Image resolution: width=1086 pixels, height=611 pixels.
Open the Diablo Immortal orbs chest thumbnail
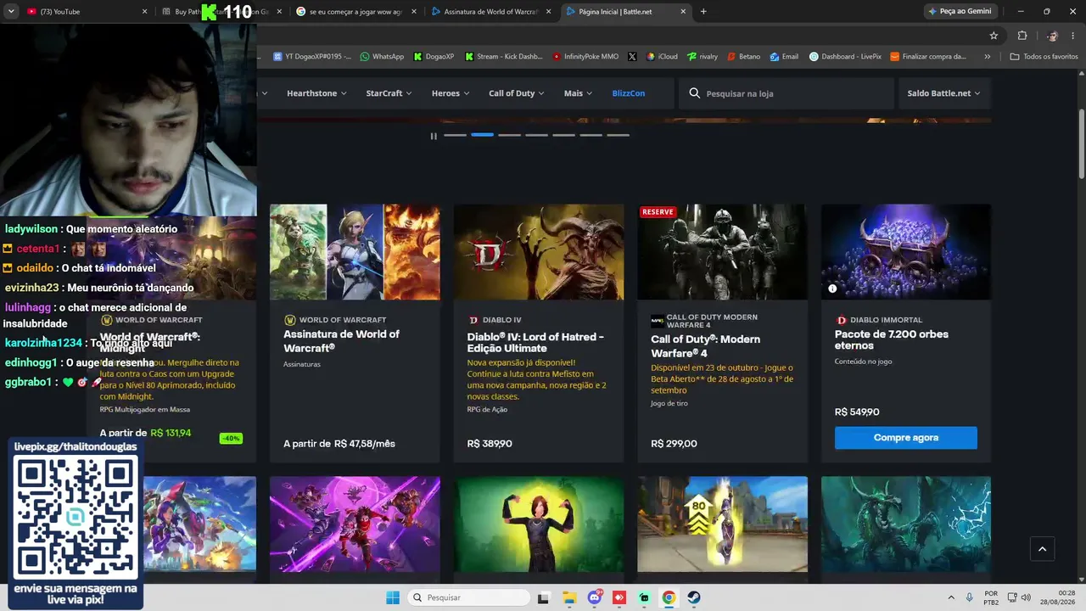pyautogui.click(x=906, y=252)
